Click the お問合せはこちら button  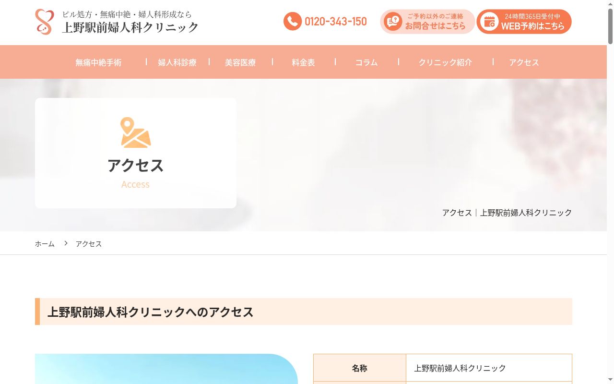[x=427, y=22]
